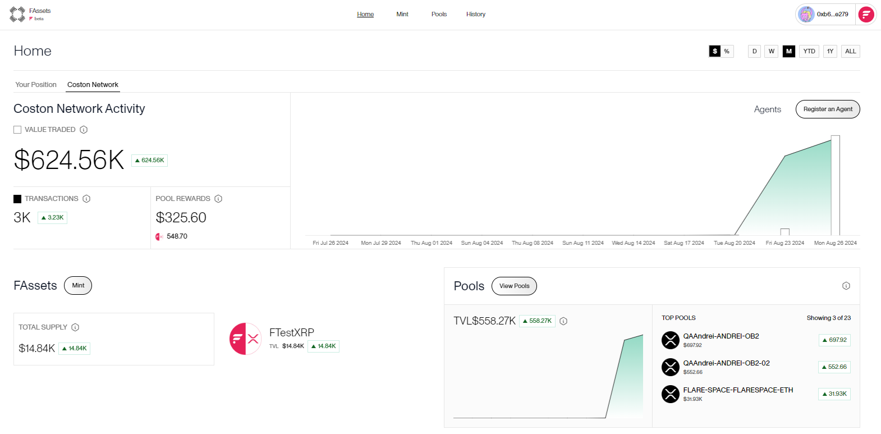
Task: Select the ALL time range
Action: [x=850, y=51]
